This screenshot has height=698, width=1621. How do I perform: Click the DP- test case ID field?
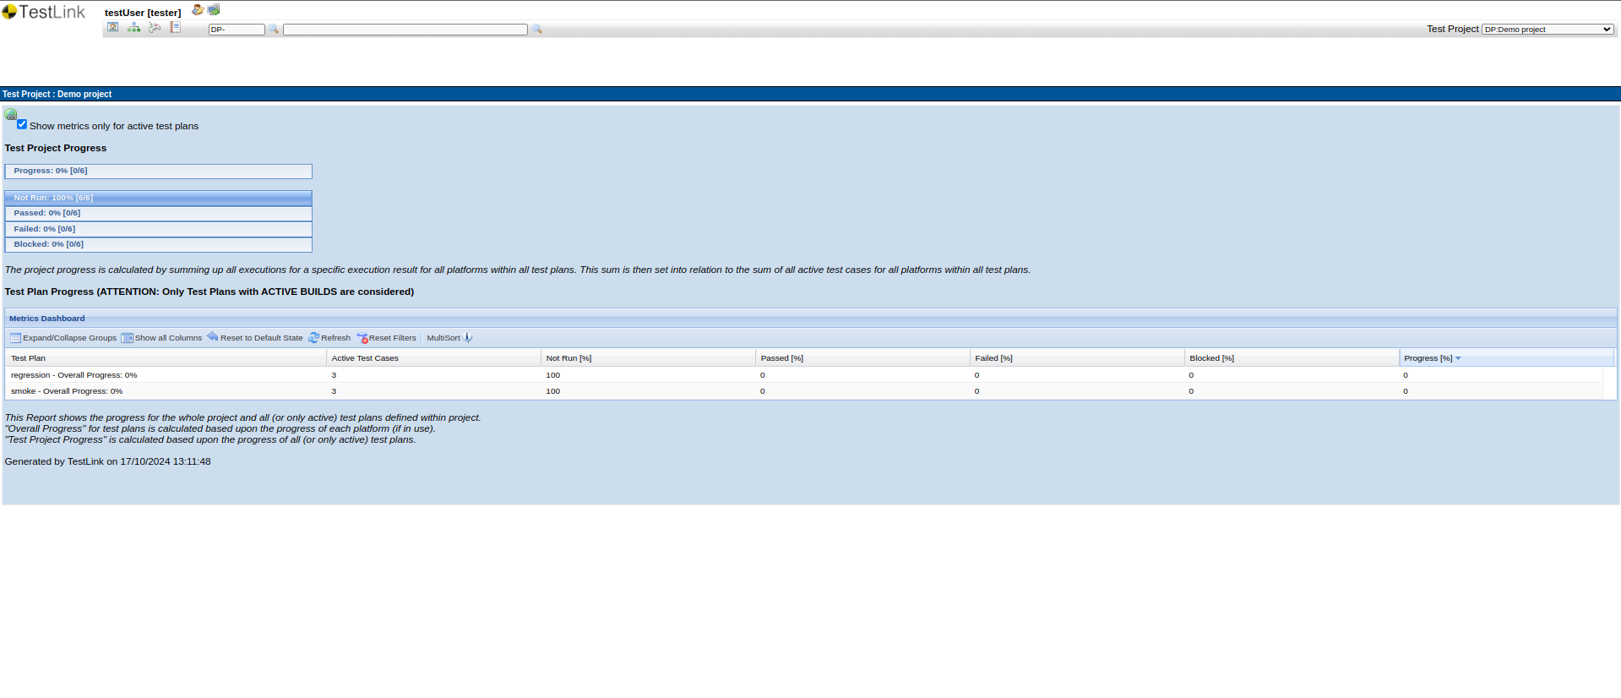(237, 30)
